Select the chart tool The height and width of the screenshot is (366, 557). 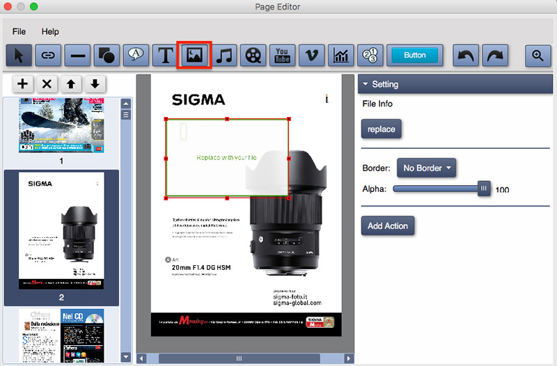340,56
